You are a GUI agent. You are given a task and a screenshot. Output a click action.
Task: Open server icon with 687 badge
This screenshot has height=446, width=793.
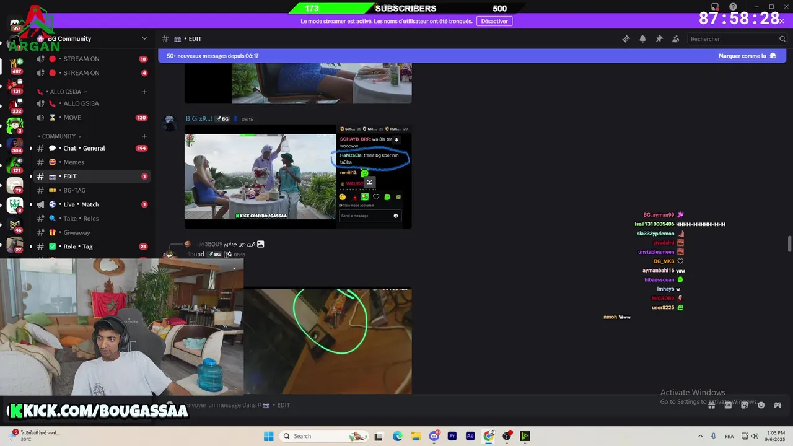(15, 65)
